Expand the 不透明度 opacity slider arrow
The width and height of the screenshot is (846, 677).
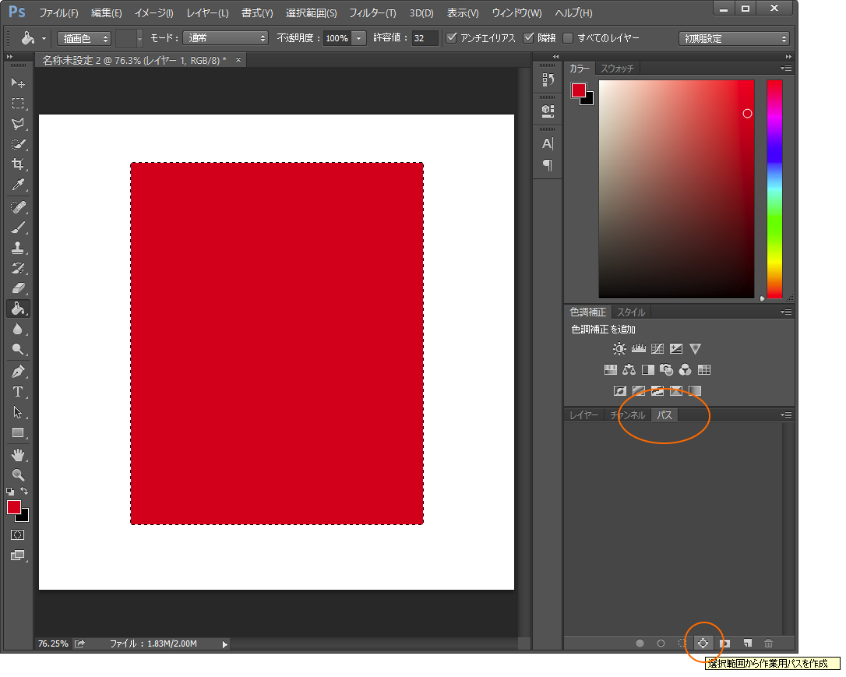[359, 38]
